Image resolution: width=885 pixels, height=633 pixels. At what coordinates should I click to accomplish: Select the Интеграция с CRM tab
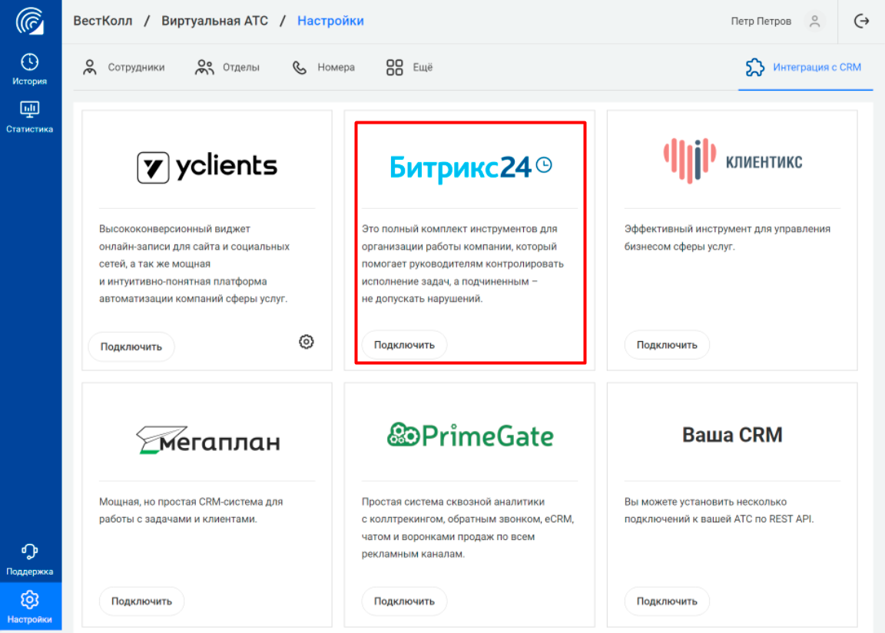[x=804, y=68]
